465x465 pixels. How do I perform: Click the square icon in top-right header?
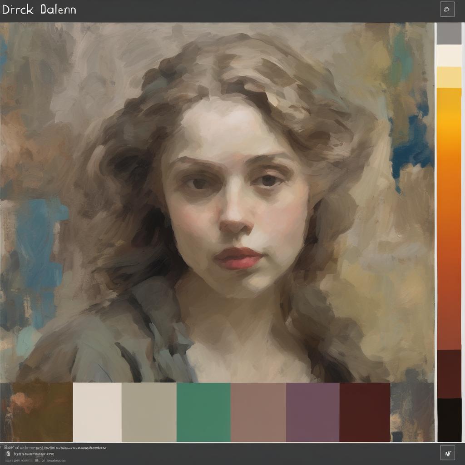coord(447,9)
